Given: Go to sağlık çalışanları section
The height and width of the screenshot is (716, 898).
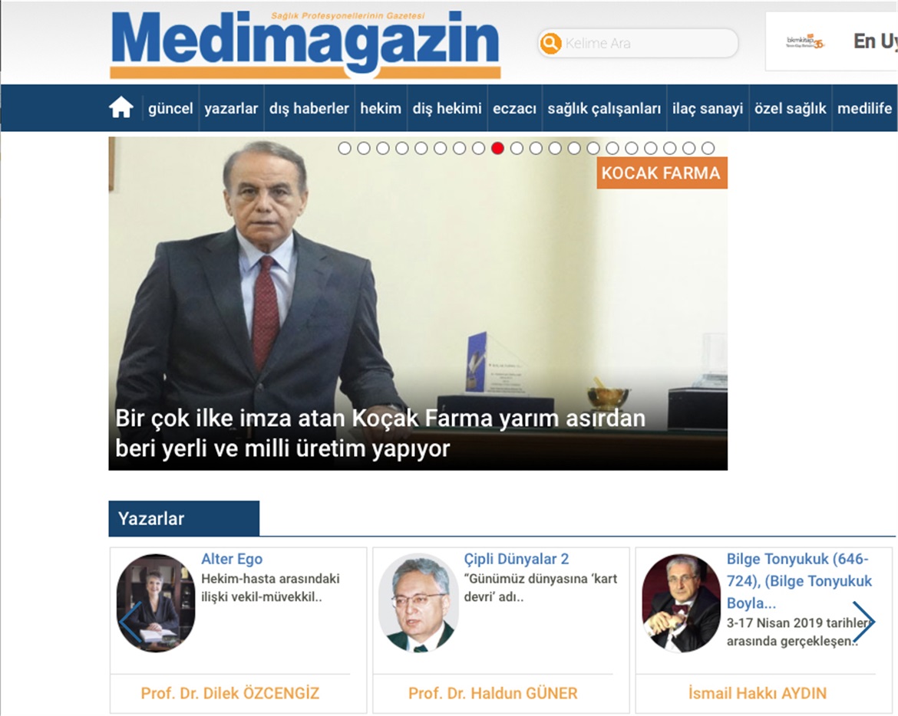Looking at the screenshot, I should click(603, 108).
